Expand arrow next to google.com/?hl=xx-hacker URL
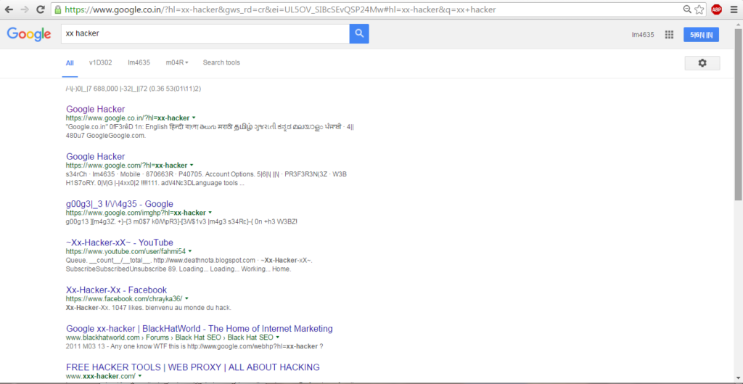The height and width of the screenshot is (384, 743). pos(192,165)
